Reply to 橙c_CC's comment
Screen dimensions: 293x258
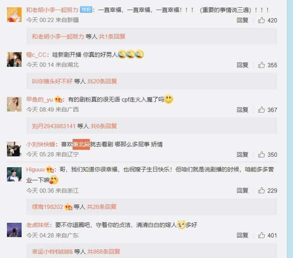pos(242,65)
